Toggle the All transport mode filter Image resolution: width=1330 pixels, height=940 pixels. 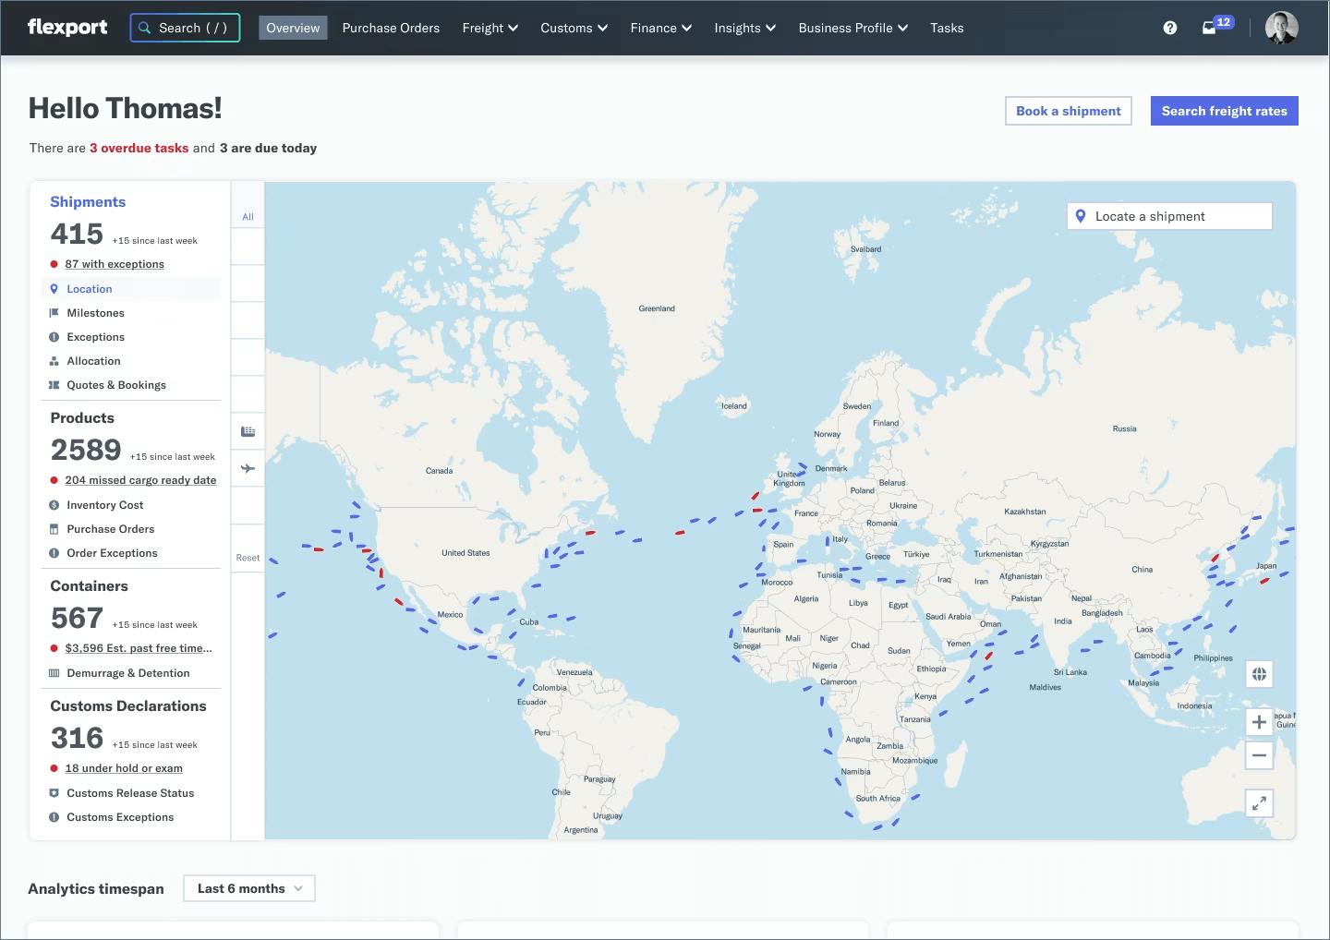(x=248, y=216)
